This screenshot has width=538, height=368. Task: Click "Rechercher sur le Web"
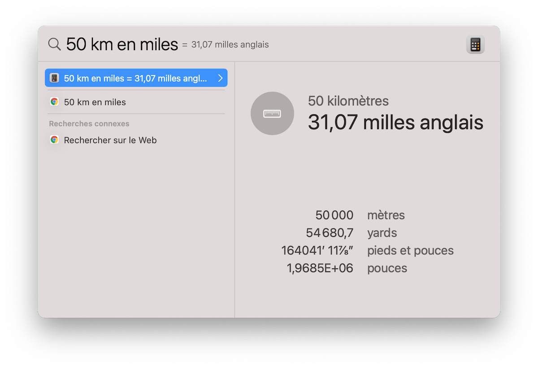tap(110, 139)
